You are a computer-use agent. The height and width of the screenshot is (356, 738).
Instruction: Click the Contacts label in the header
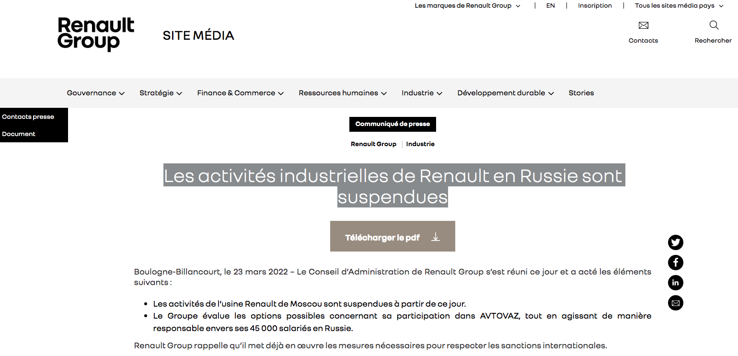click(x=643, y=41)
